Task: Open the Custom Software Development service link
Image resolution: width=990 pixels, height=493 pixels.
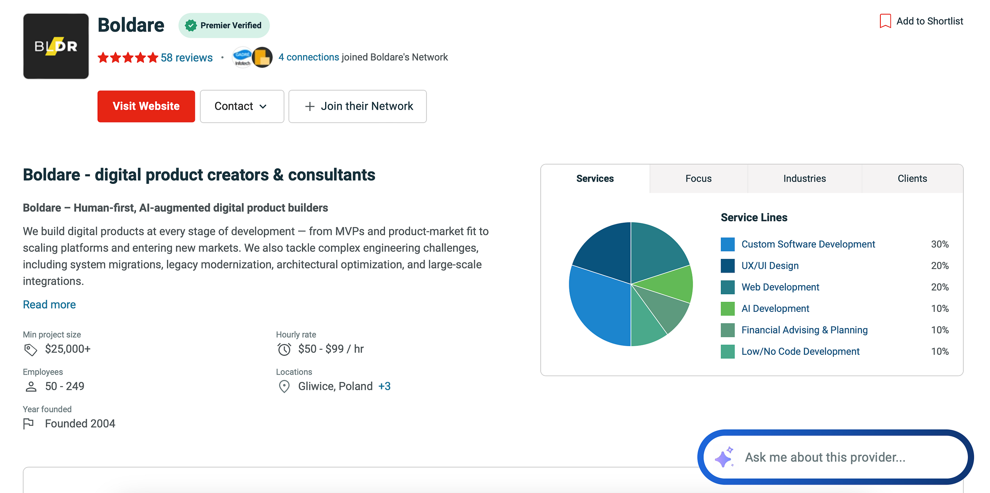Action: click(808, 244)
